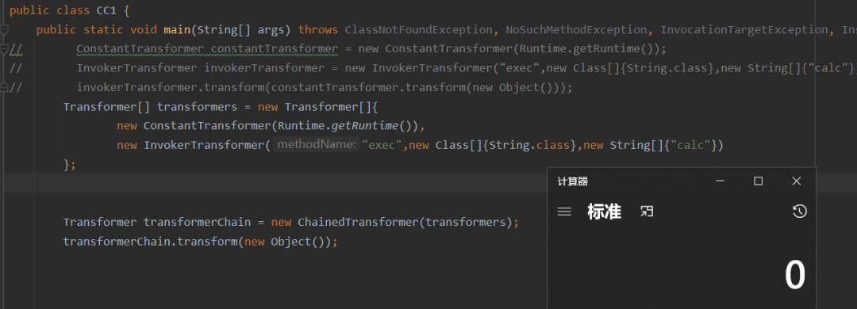Open the Calculator history panel
Screen dimensions: 857x309
tap(800, 212)
